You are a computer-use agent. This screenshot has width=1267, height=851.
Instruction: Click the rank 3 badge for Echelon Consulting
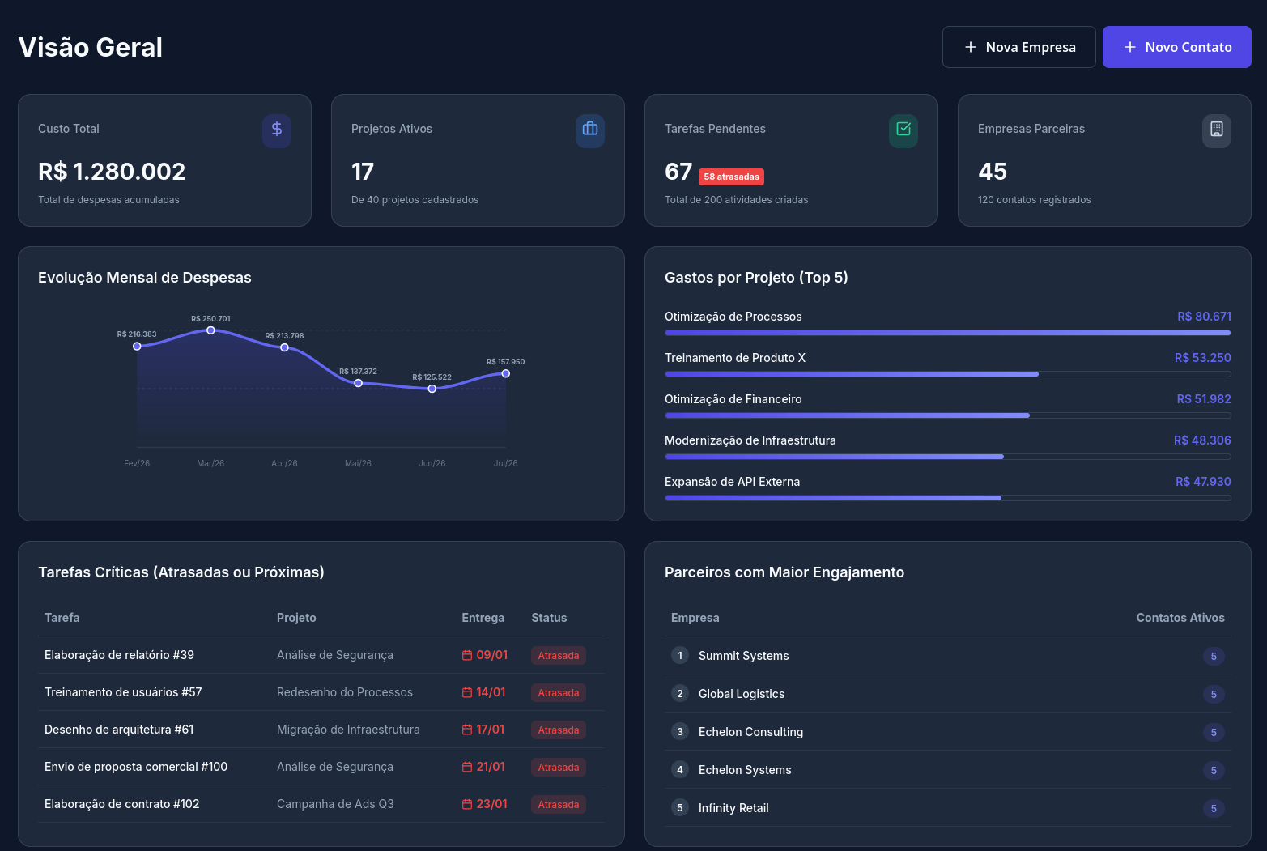[x=680, y=731]
